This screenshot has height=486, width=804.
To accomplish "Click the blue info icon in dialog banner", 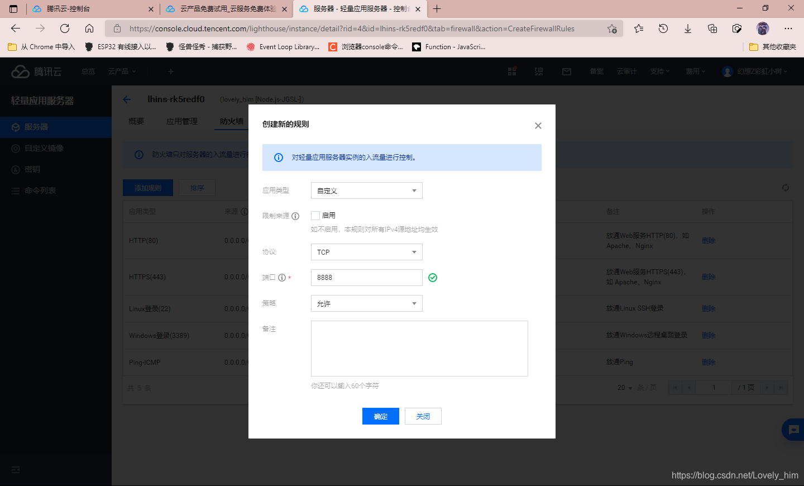I will tap(279, 158).
